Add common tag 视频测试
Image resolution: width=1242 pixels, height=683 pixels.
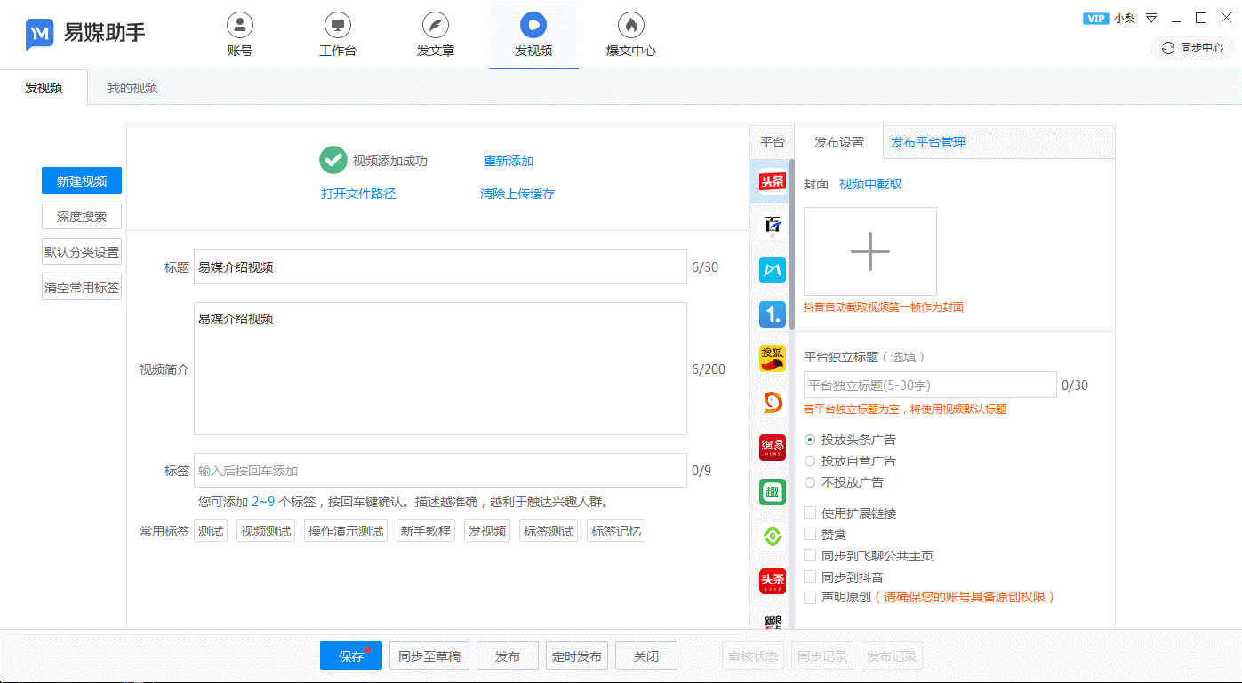[x=266, y=531]
